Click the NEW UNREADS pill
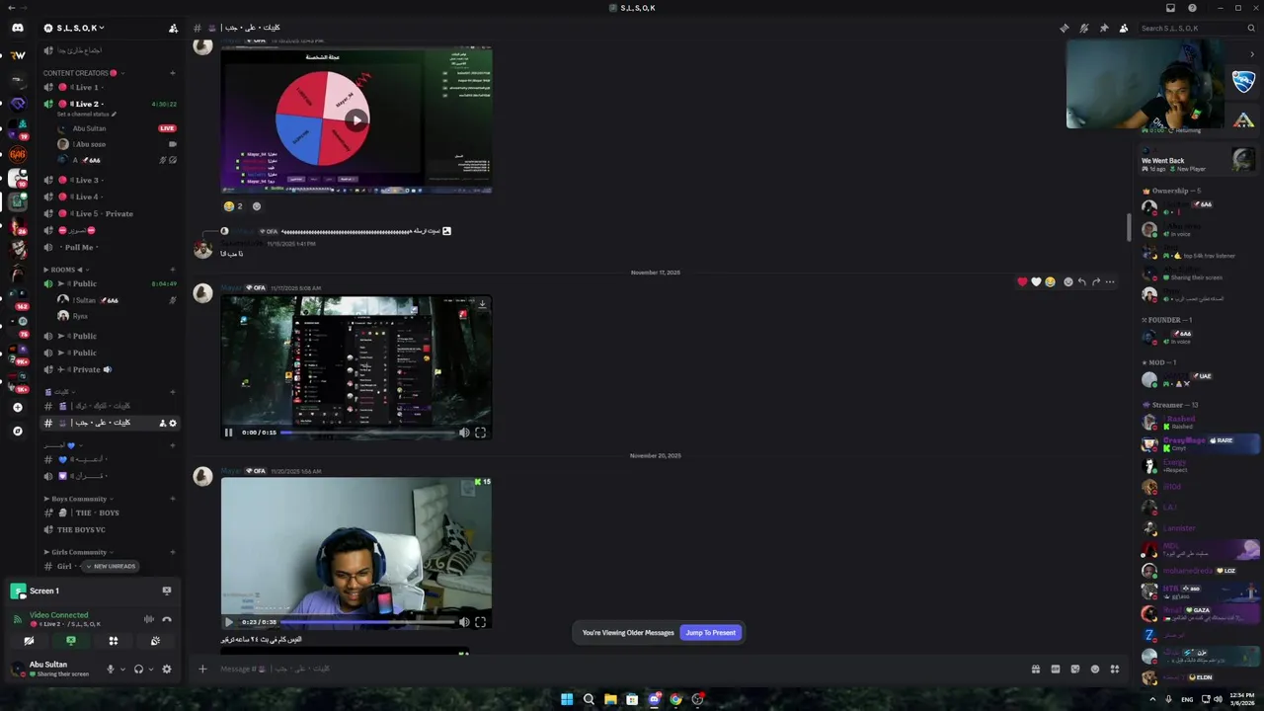This screenshot has width=1264, height=711. (111, 566)
